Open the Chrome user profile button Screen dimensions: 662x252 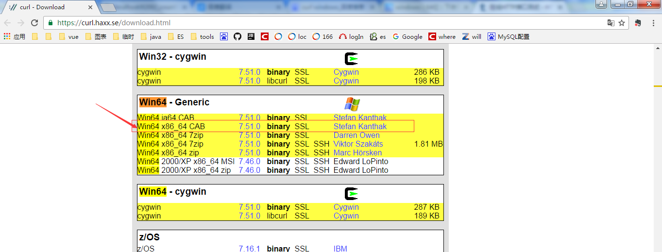[601, 4]
